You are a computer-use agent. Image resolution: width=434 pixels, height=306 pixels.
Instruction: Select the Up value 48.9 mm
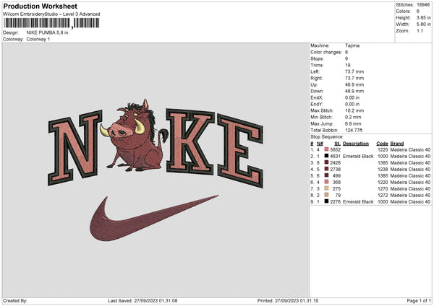(x=354, y=84)
